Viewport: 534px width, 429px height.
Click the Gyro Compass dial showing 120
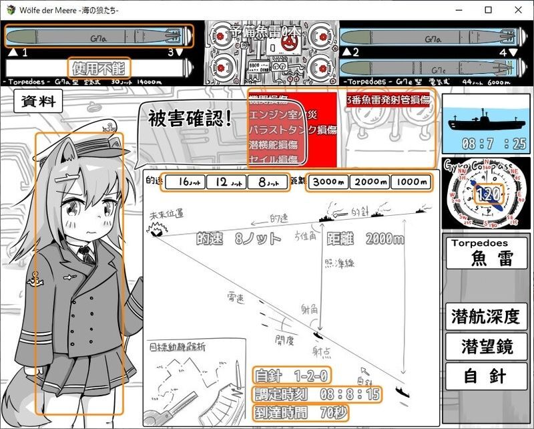point(487,194)
